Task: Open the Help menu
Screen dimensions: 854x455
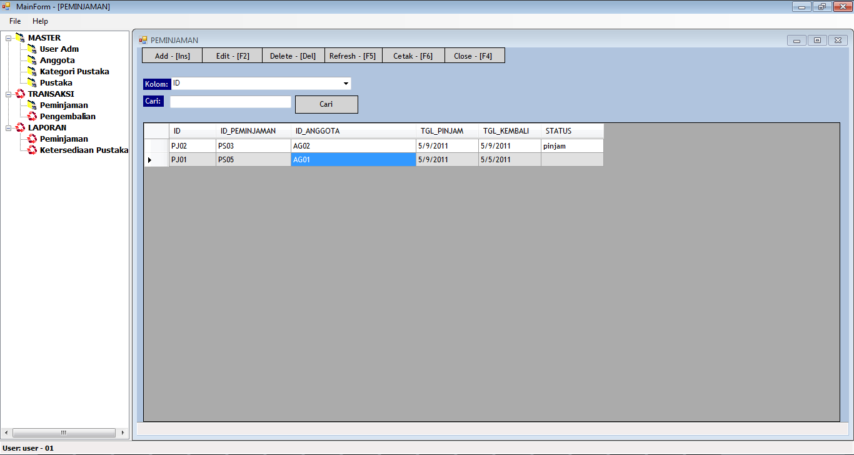Action: [40, 21]
